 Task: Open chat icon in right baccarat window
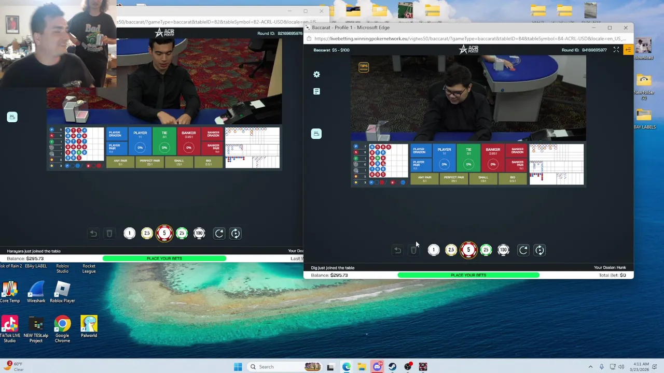(x=316, y=134)
